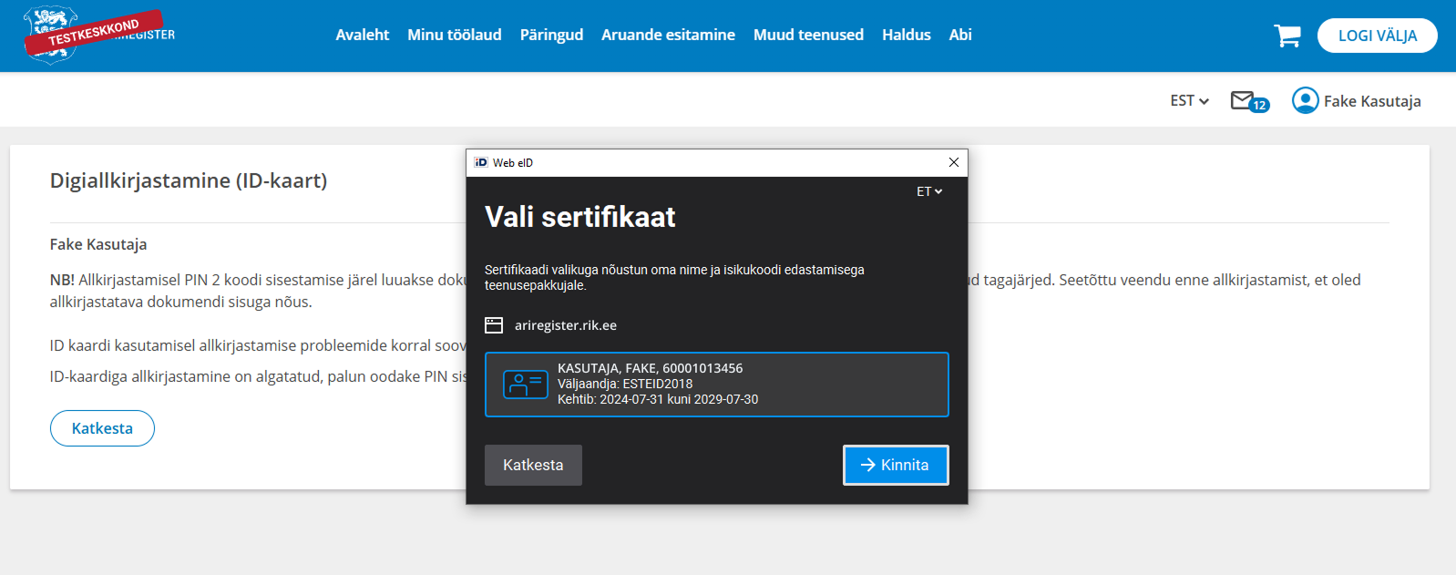Click the Fake Kasutaja user avatar icon
The width and height of the screenshot is (1456, 575).
click(1305, 100)
